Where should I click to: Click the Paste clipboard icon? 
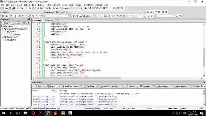(33, 8)
